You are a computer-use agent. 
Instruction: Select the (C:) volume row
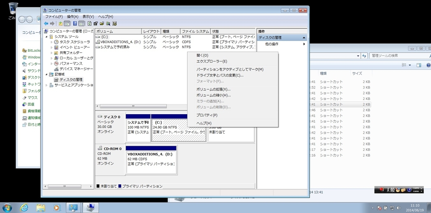pos(175,37)
